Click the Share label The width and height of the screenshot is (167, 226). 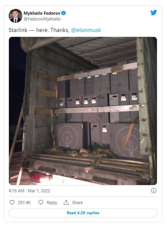[x=77, y=202]
